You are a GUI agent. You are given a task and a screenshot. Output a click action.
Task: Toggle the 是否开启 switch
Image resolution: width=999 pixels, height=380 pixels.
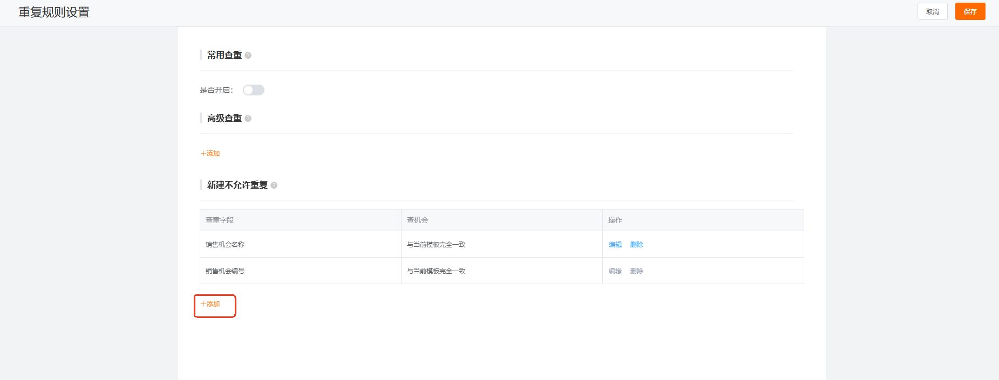[253, 90]
